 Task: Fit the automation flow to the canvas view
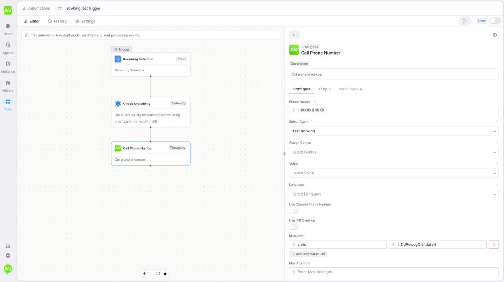(158, 273)
